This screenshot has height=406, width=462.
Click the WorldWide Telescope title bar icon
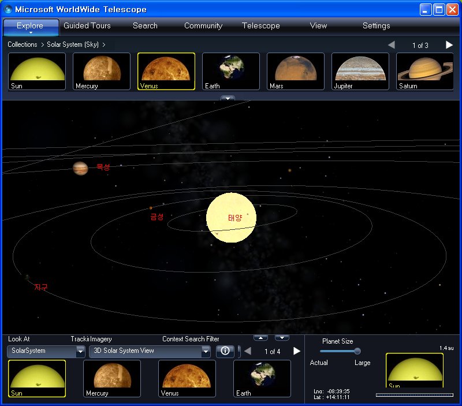(8, 9)
